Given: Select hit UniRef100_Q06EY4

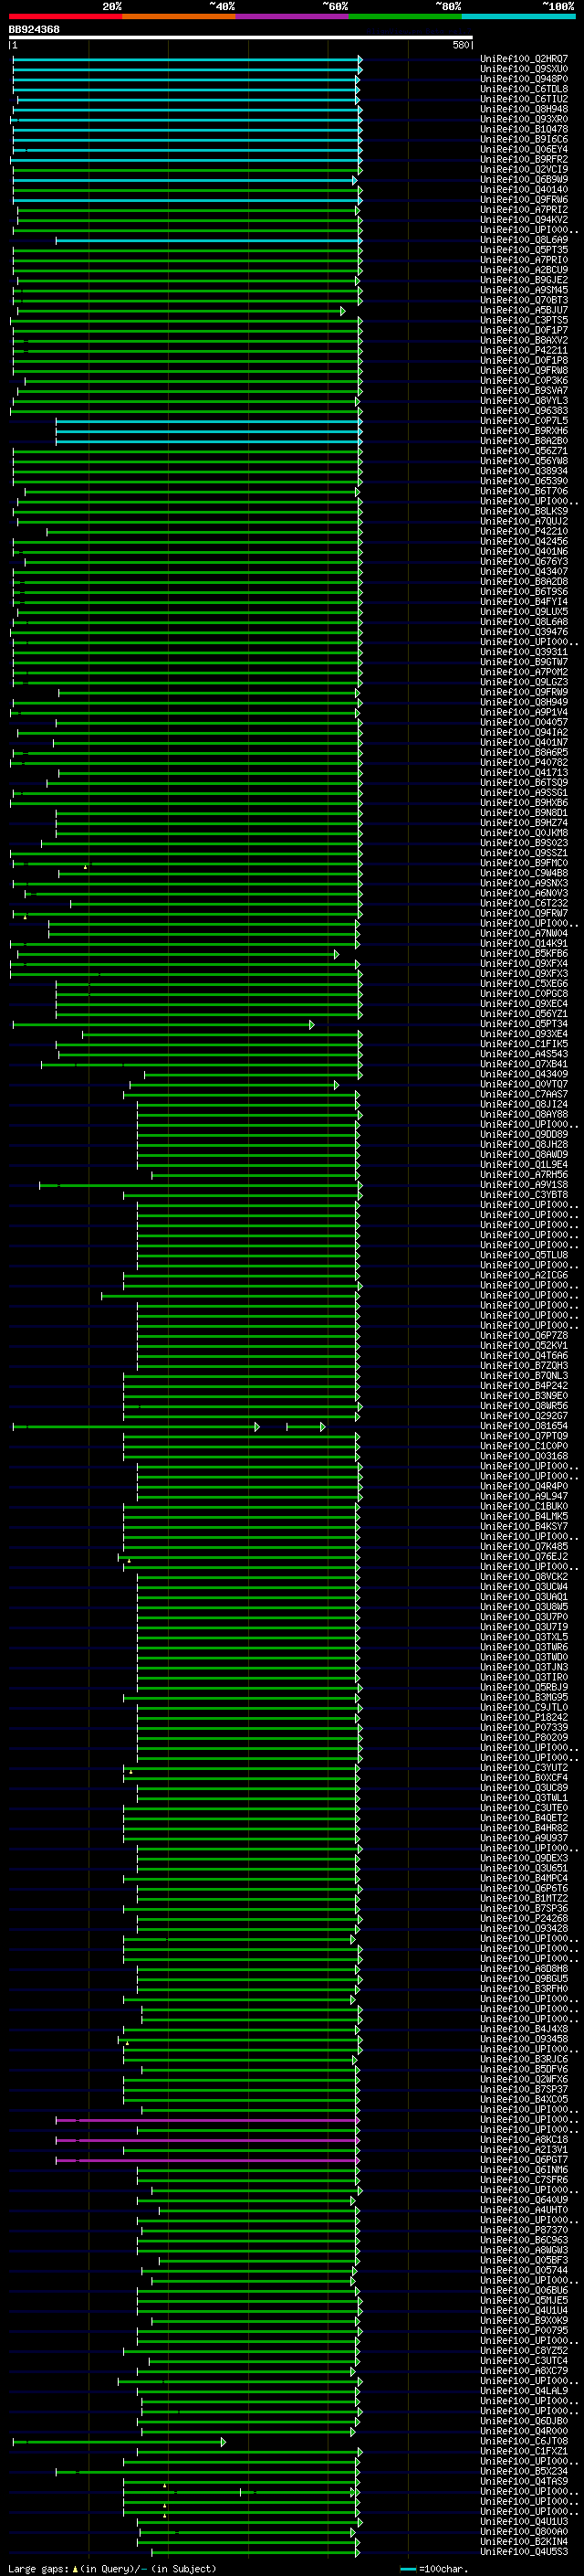Looking at the screenshot, I should pos(524,149).
